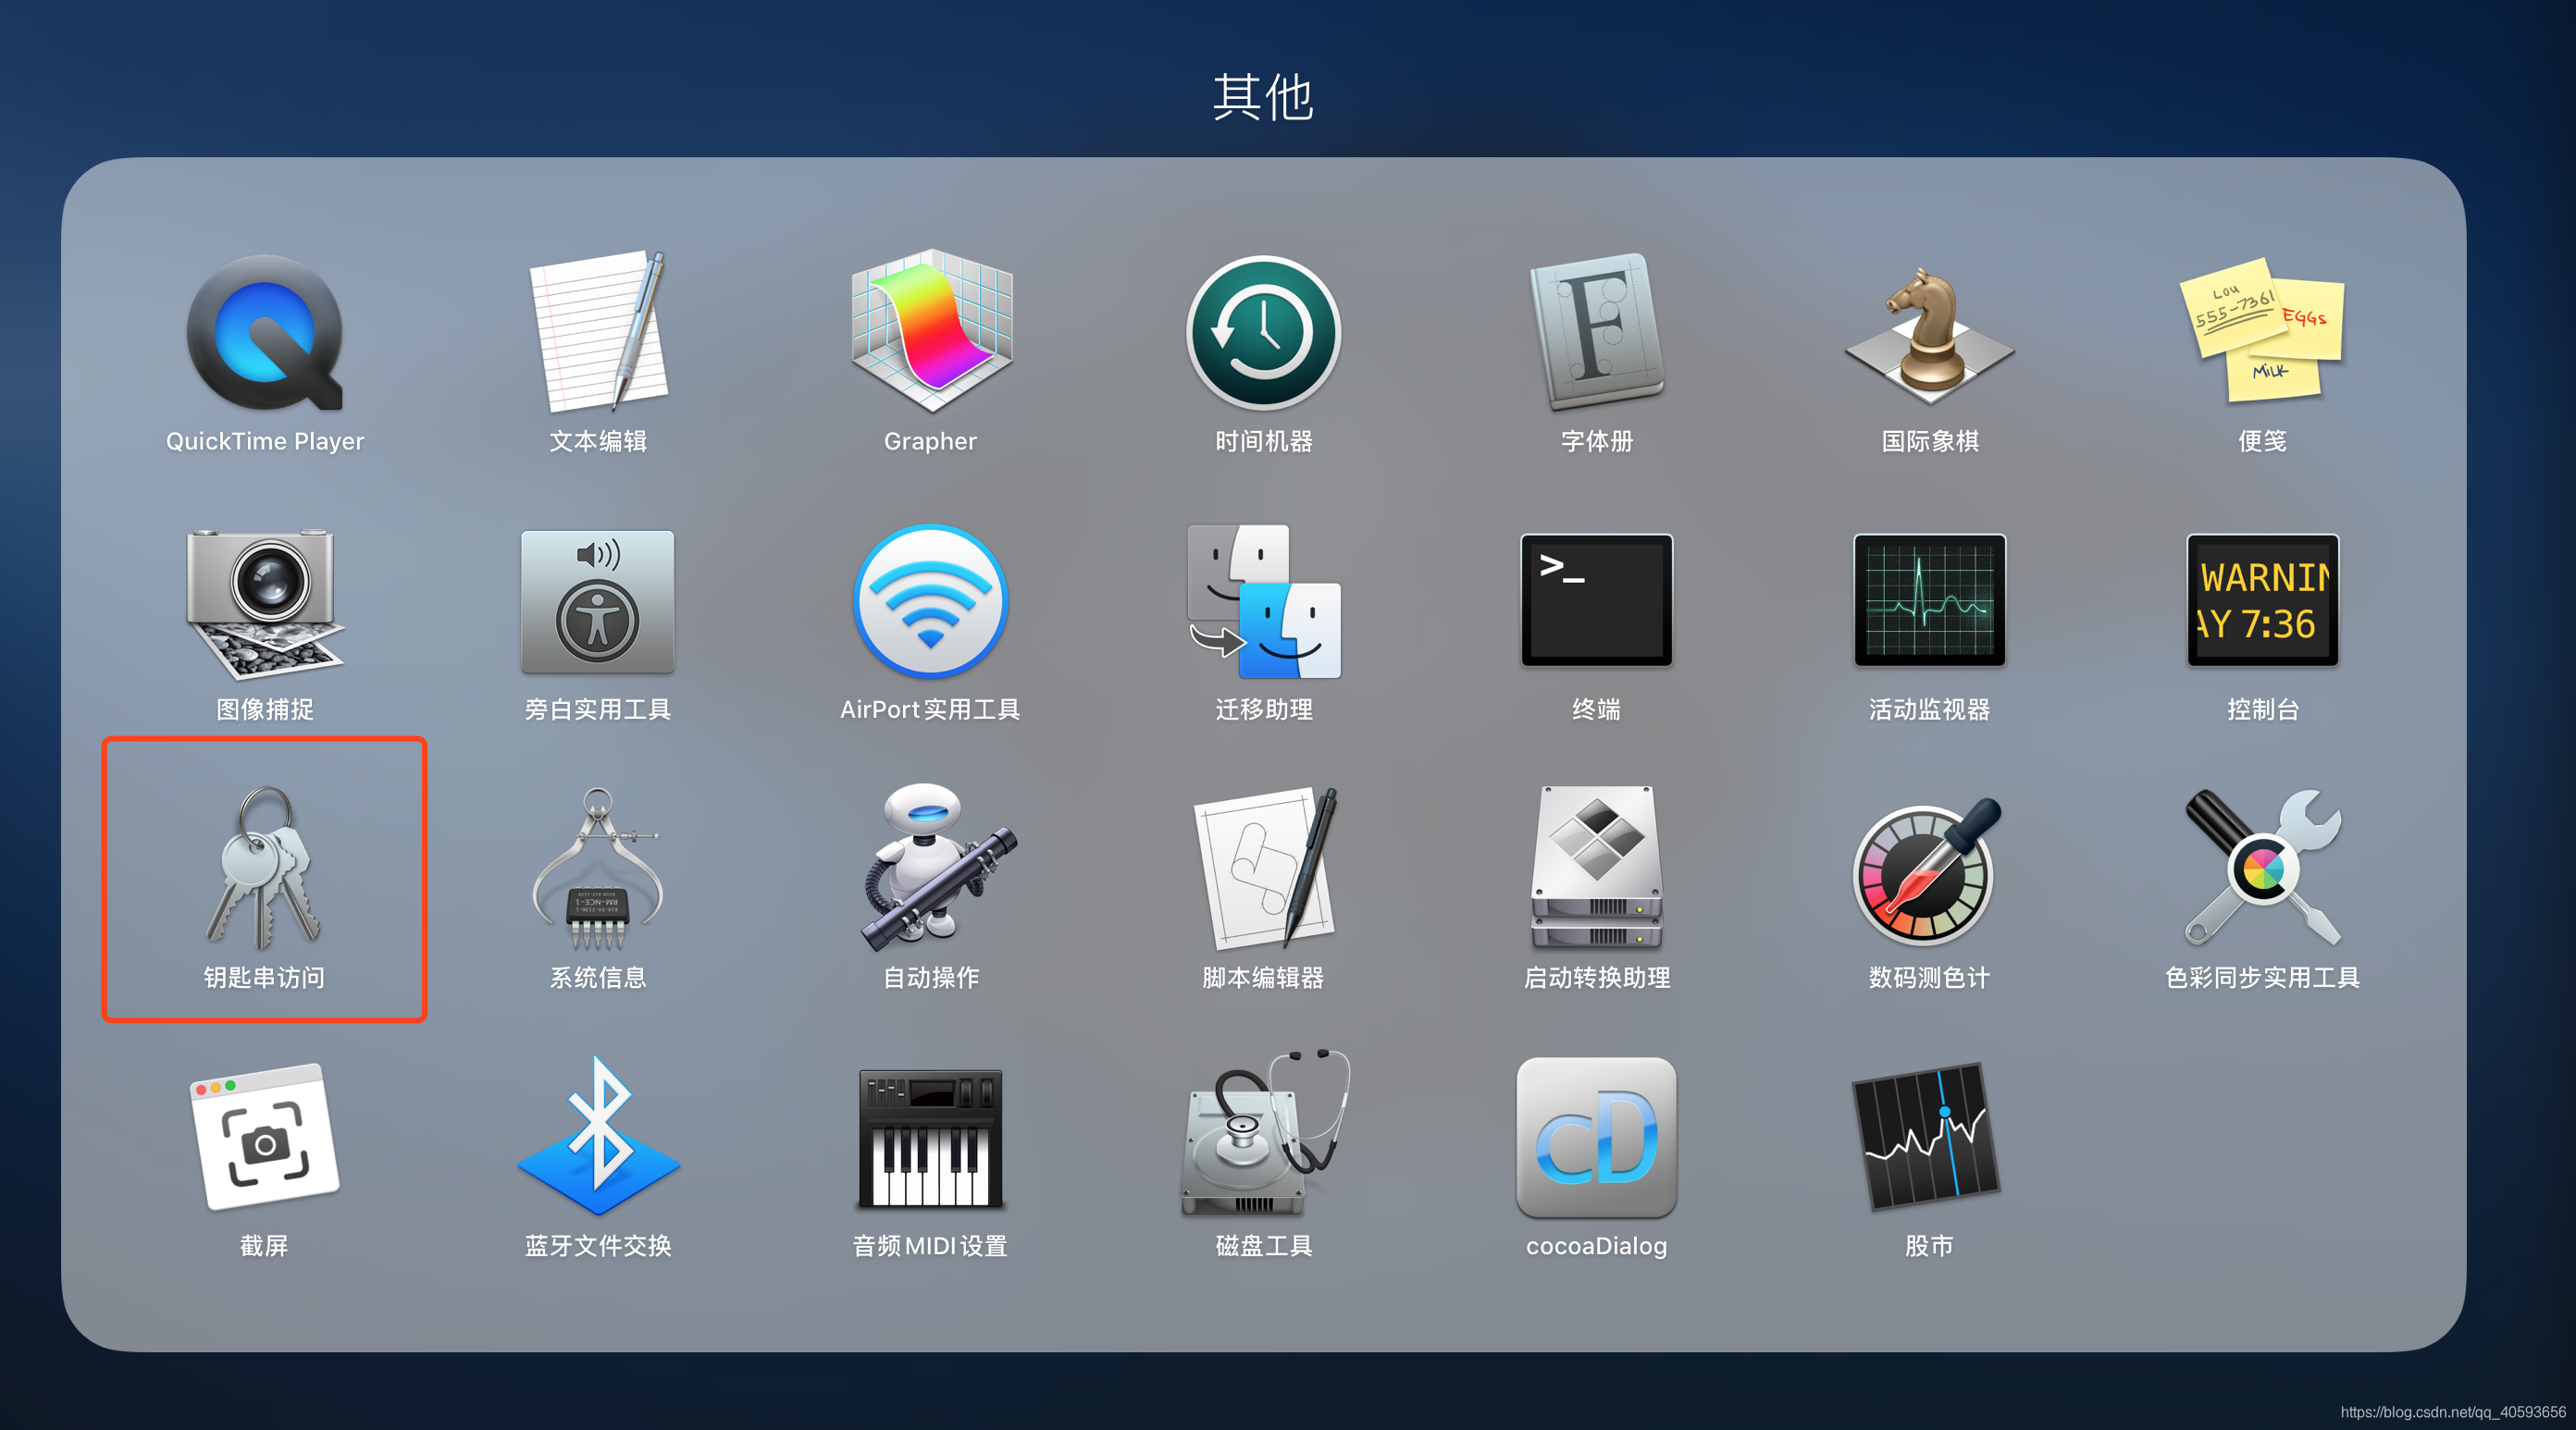Open 启动转换助理 Boot Camp icon
Screen dimensions: 2576x1430
click(x=1597, y=866)
